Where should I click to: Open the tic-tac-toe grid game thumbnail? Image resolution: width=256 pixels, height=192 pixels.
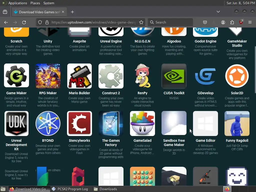click(142, 176)
